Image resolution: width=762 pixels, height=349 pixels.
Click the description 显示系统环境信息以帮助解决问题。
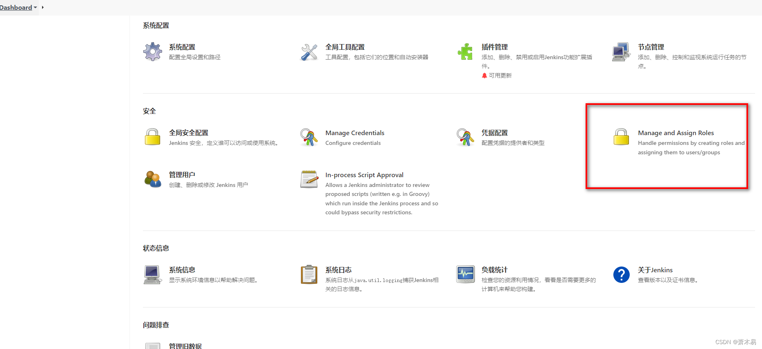[214, 280]
